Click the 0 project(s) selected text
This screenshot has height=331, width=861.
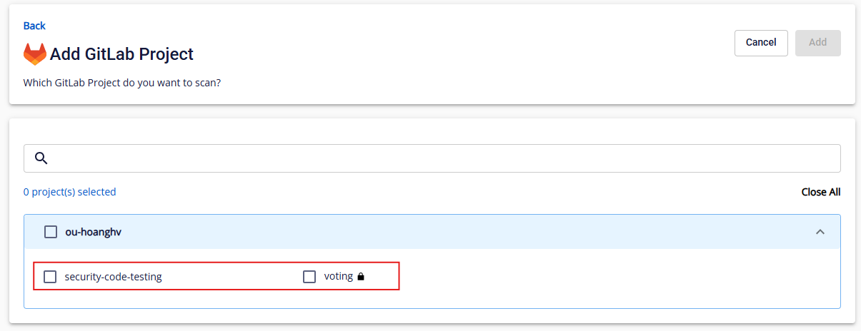(70, 192)
